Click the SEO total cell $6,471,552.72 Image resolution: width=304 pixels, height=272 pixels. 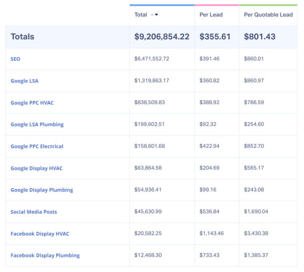(x=152, y=58)
